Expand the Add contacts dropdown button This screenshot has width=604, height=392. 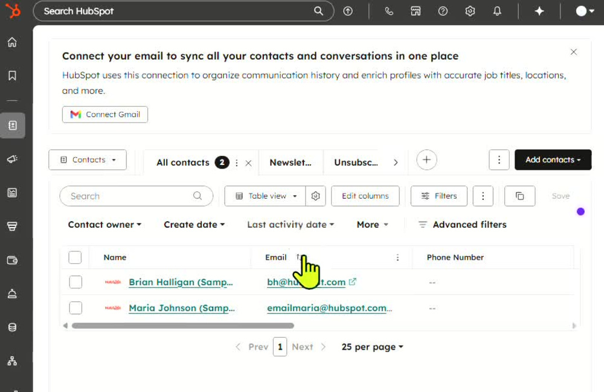point(553,160)
